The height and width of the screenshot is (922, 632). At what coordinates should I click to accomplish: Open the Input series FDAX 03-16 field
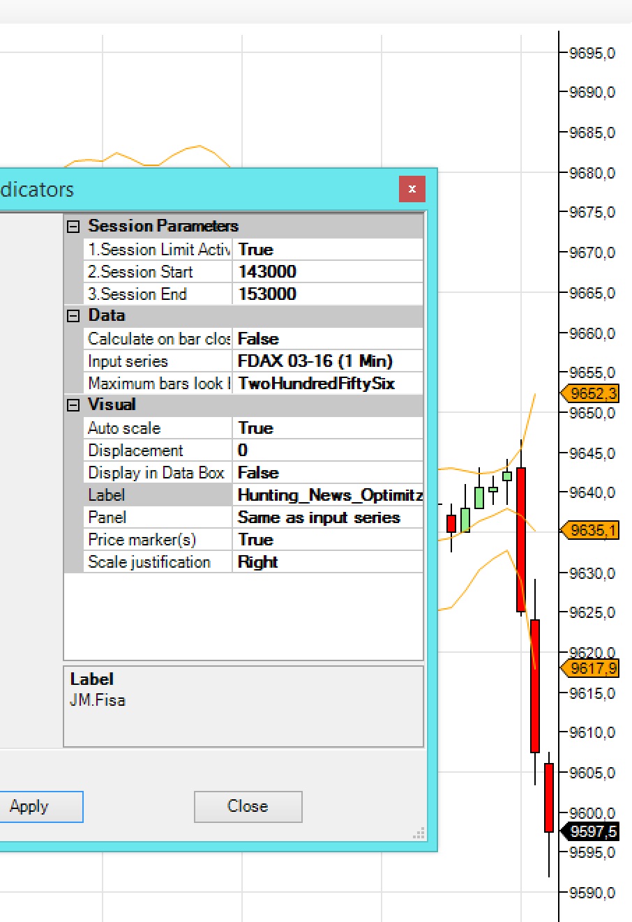coord(327,361)
